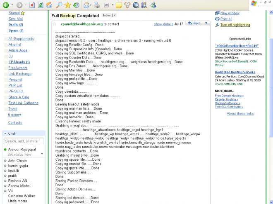Open the A1 Supplements label
This screenshot has width=273, height=204.
click(x=21, y=39)
